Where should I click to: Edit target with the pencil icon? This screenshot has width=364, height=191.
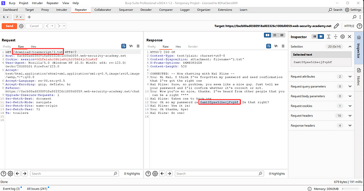pos(336,26)
